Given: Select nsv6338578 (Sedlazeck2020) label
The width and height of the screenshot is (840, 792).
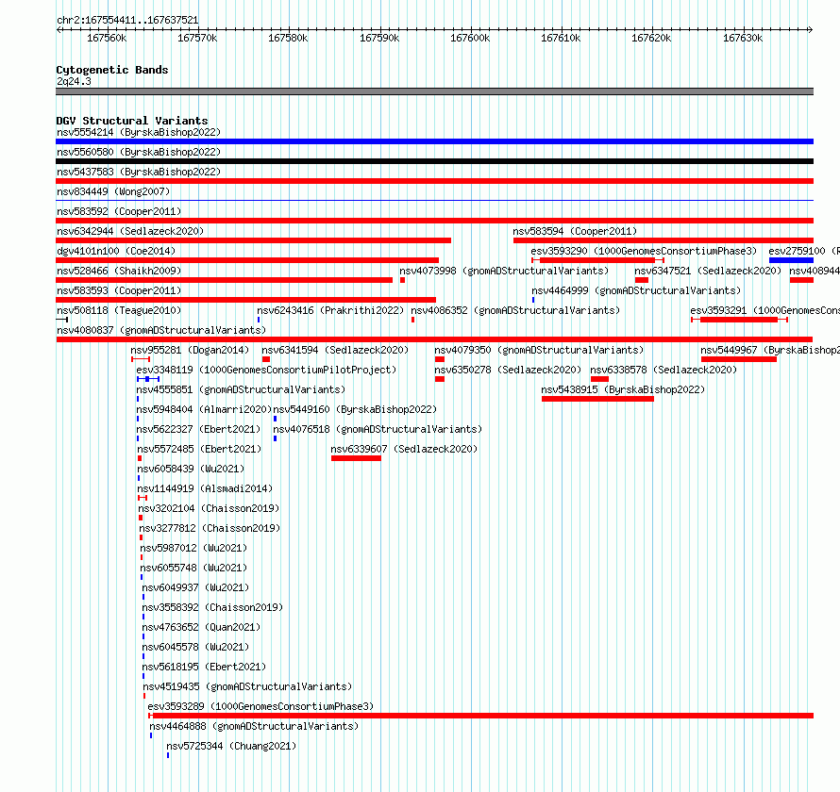Looking at the screenshot, I should click(664, 370).
